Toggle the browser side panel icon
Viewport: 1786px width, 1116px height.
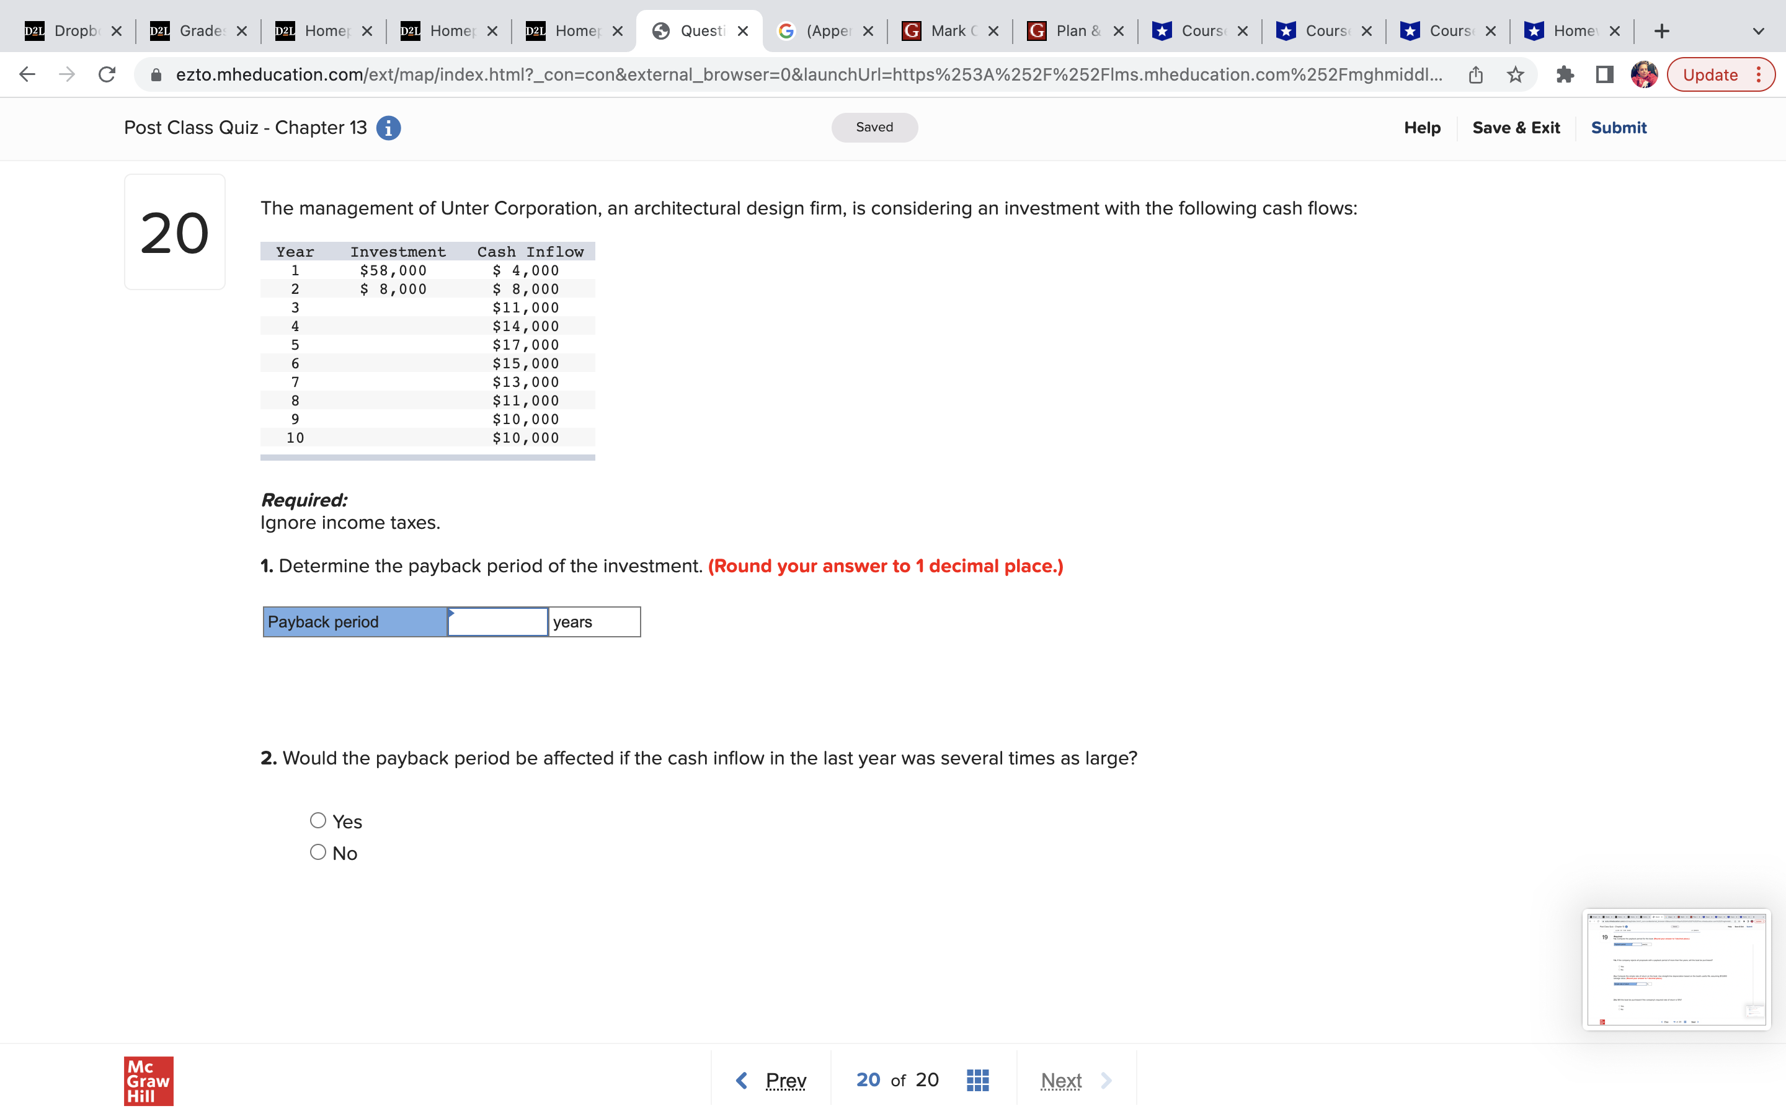(x=1604, y=74)
